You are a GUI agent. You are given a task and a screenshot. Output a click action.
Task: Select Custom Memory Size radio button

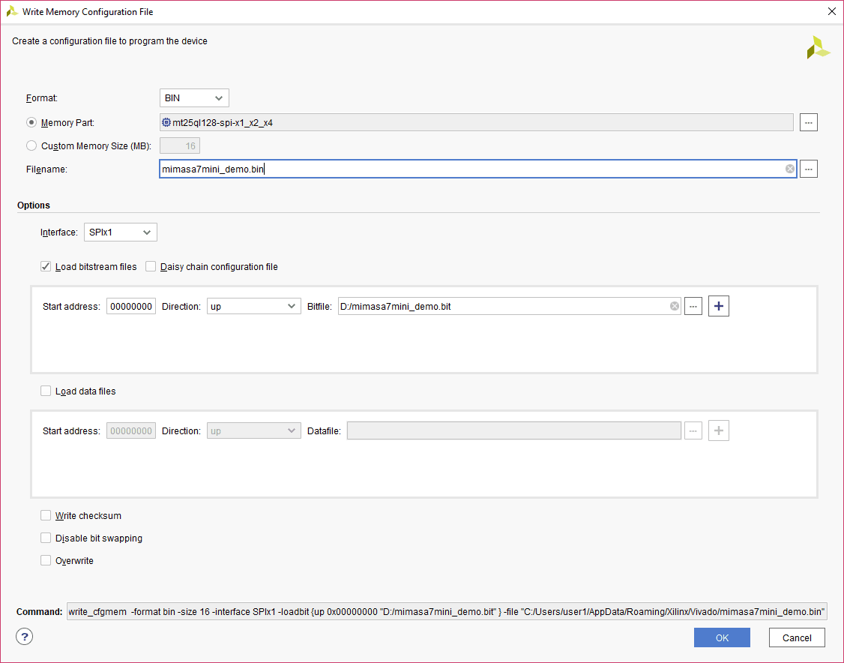(x=31, y=146)
